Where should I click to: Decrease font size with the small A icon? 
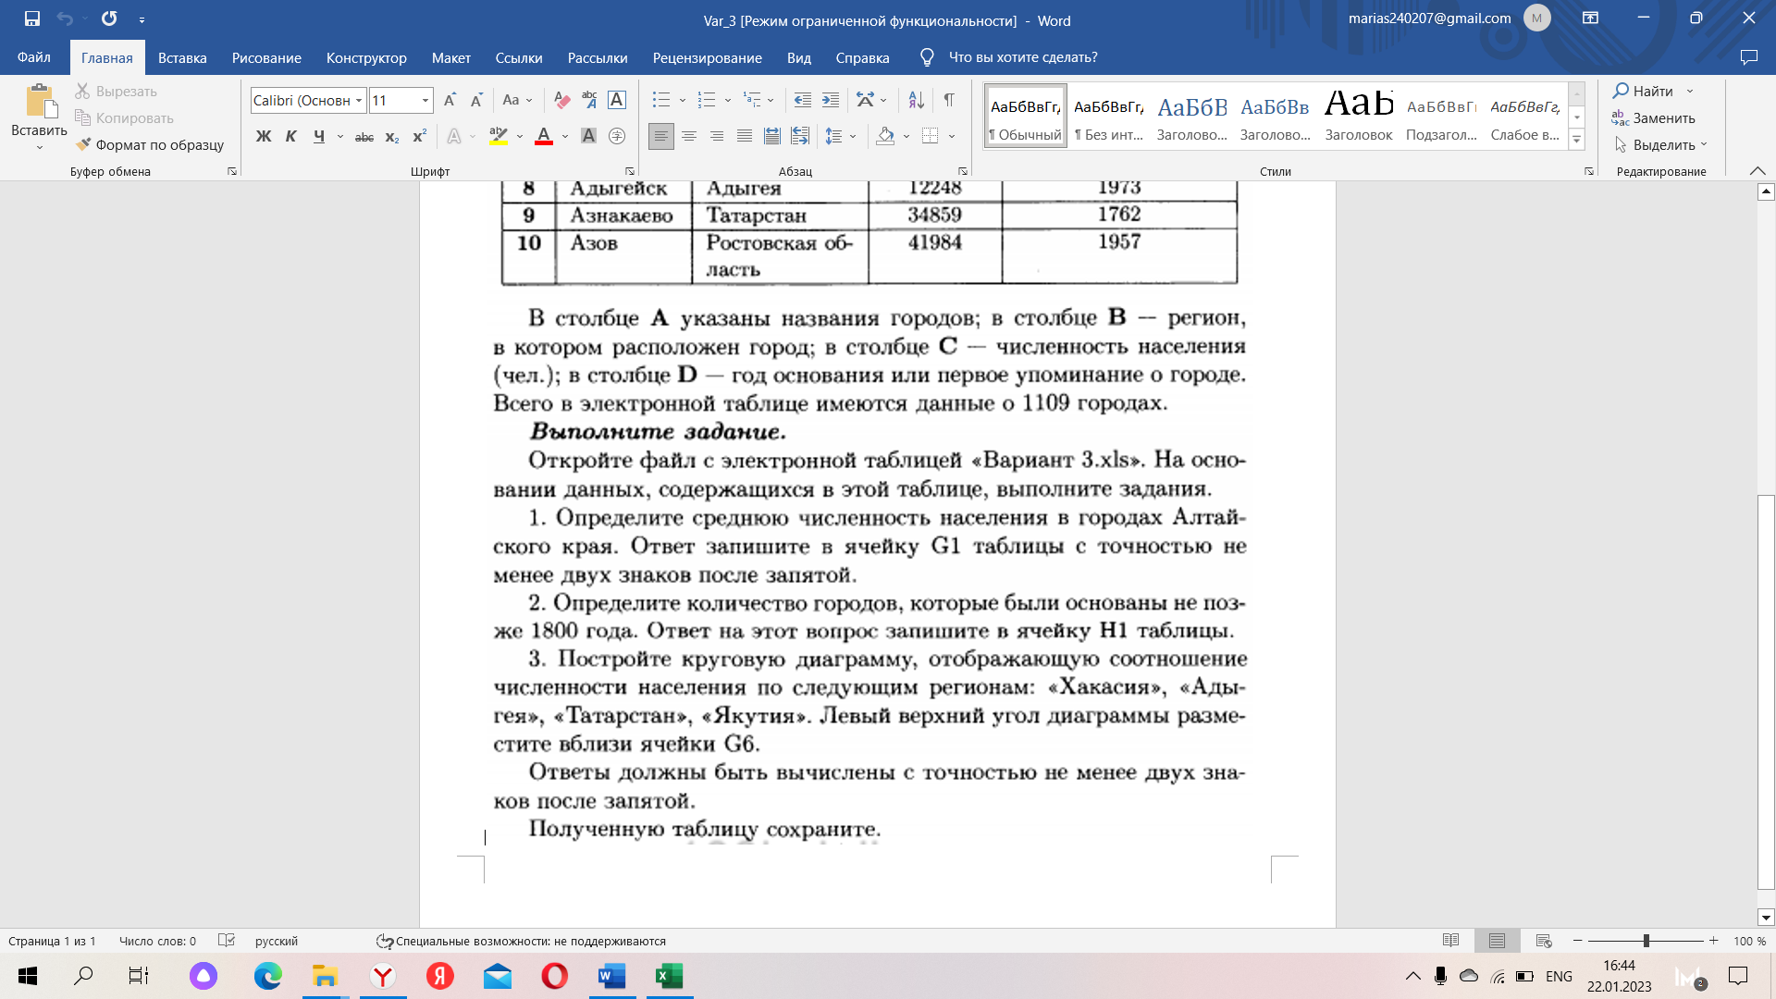[x=476, y=100]
